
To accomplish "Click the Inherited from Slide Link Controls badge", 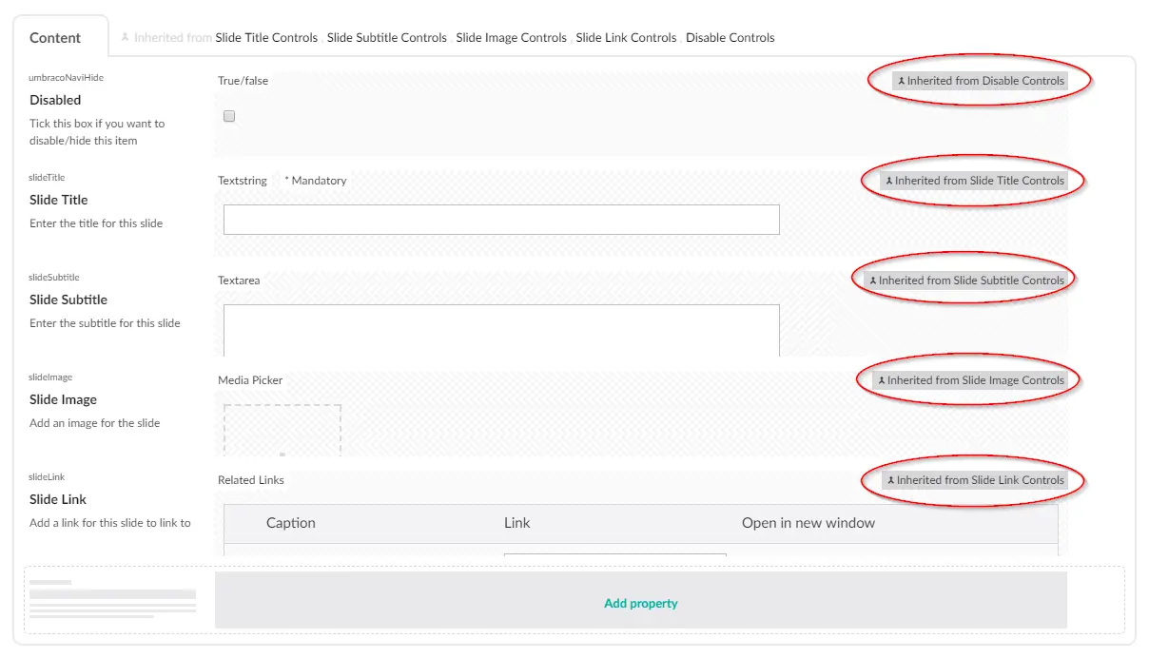I will tap(974, 480).
